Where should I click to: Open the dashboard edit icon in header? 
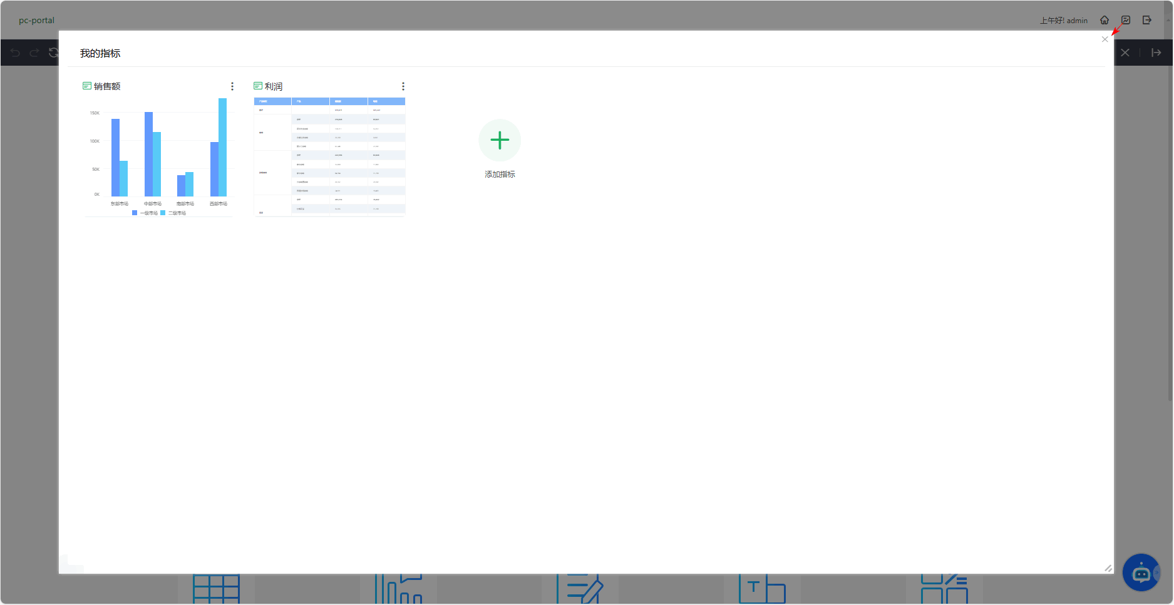(x=1126, y=20)
